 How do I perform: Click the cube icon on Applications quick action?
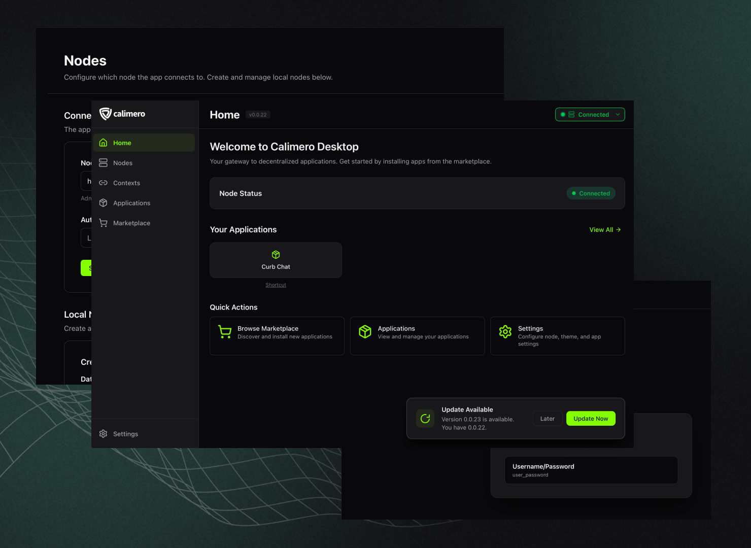pyautogui.click(x=365, y=331)
